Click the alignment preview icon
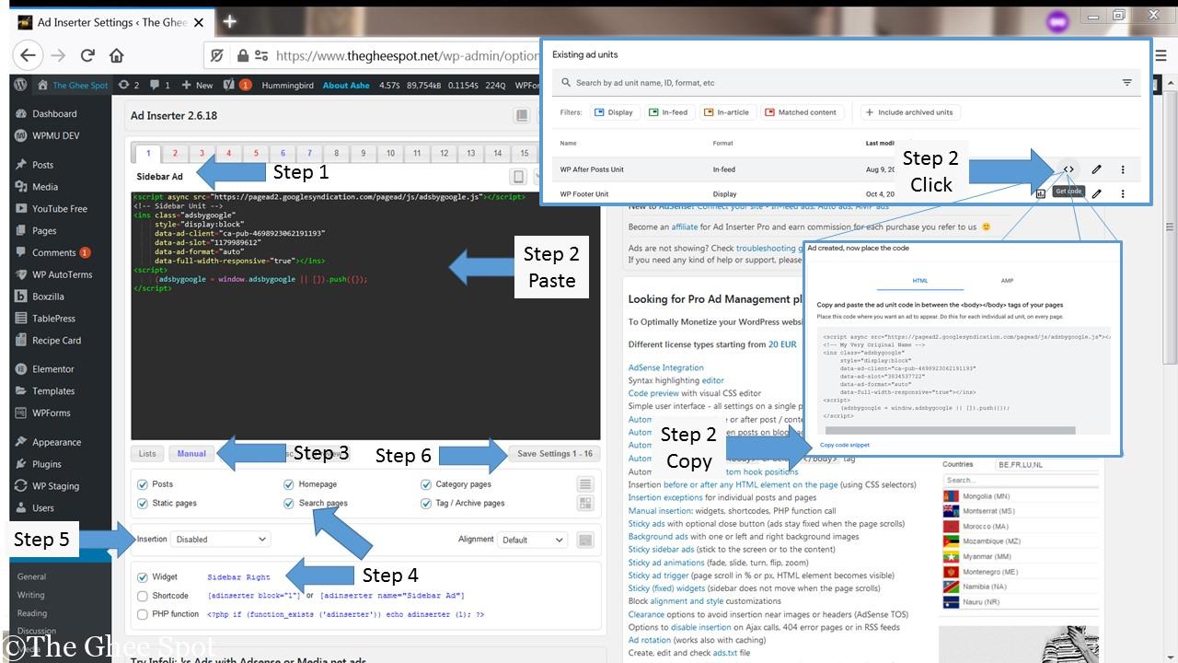This screenshot has width=1178, height=663. click(x=585, y=540)
